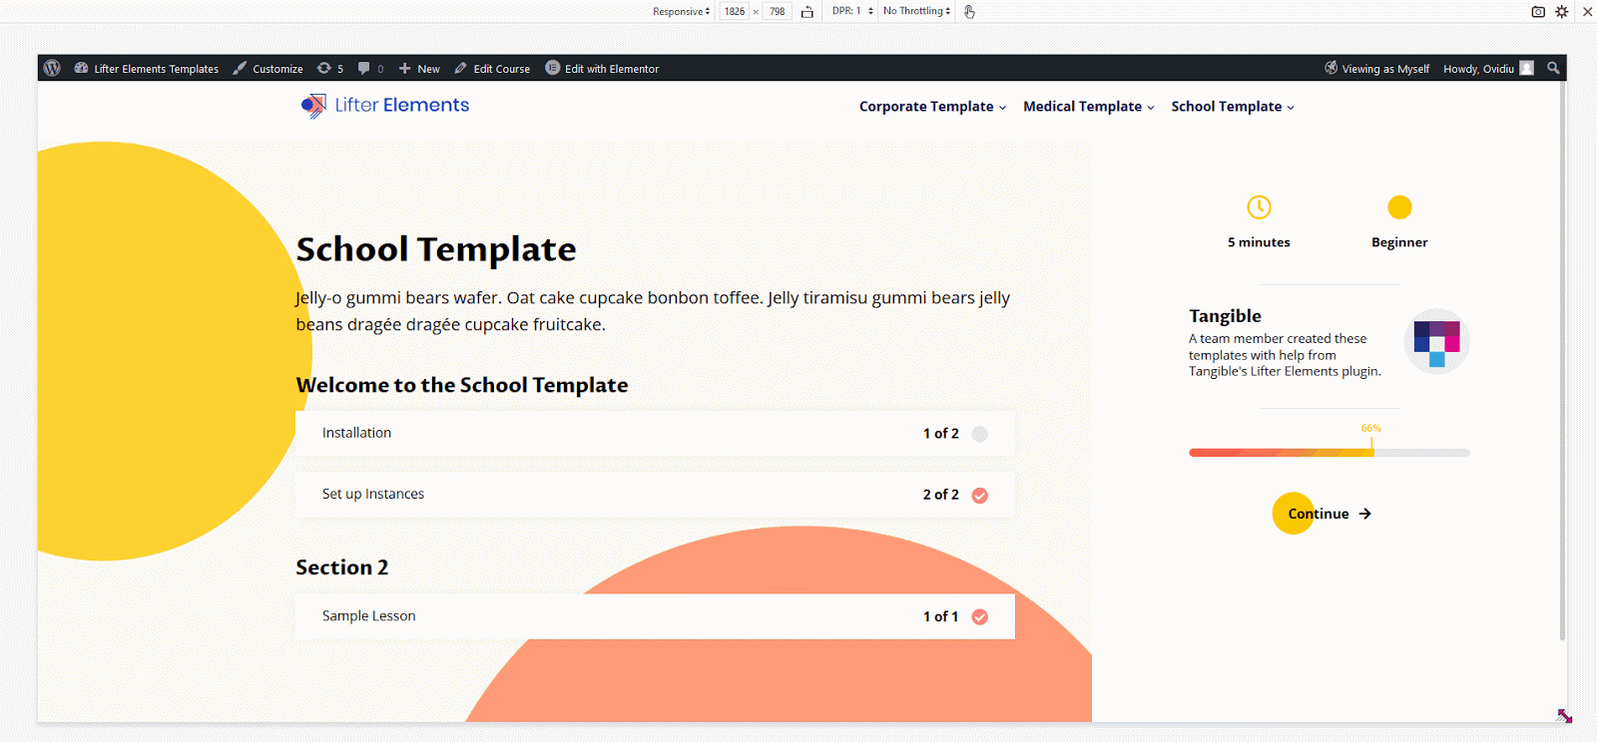Take a screenshot with camera icon
The image size is (1597, 742).
(x=1538, y=12)
